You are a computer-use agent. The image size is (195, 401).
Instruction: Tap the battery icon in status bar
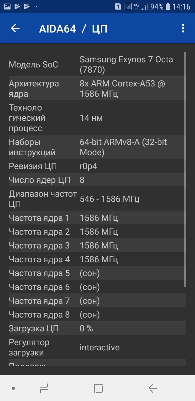coord(168,7)
